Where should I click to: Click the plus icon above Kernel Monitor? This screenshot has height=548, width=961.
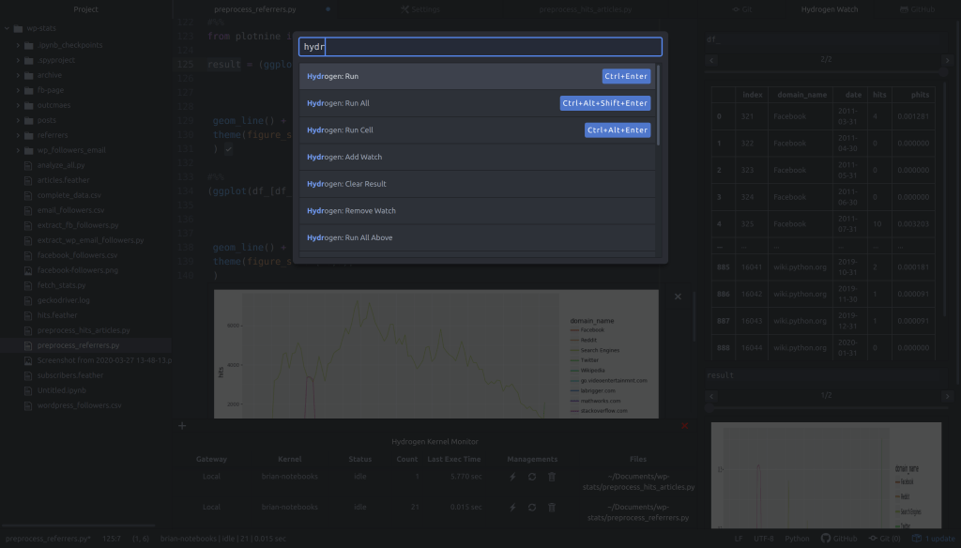tap(182, 426)
